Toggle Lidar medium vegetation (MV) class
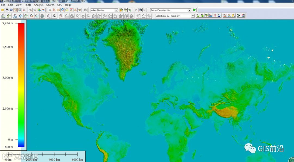This screenshot has height=162, width=294. tap(202, 15)
